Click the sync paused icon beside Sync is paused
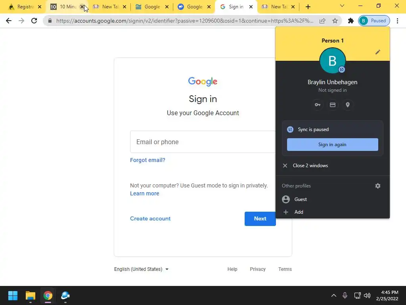 [x=290, y=129]
